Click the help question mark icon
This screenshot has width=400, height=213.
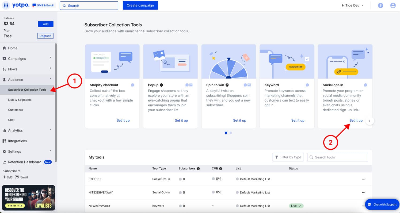click(x=380, y=5)
